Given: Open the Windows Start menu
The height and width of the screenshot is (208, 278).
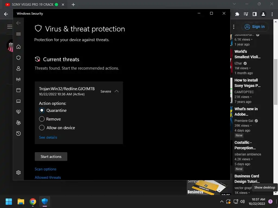Looking at the screenshot, I should tap(9, 201).
